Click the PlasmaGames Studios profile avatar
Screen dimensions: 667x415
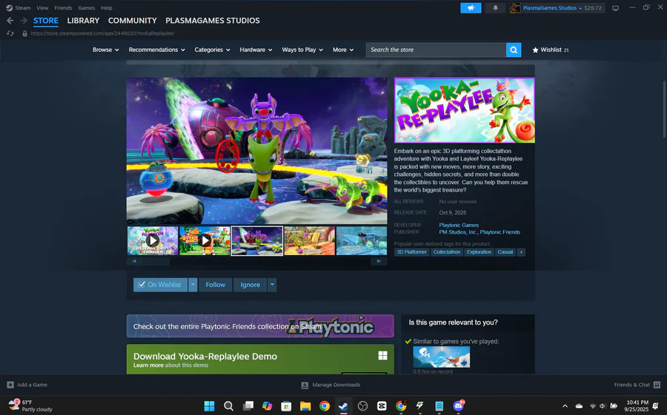(515, 8)
